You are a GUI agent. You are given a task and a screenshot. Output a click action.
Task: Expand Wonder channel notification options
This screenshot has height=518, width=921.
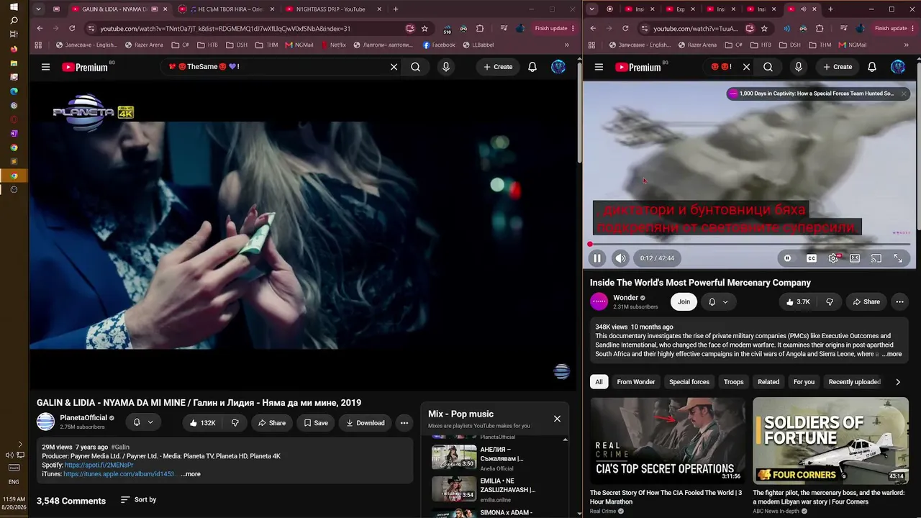point(717,302)
